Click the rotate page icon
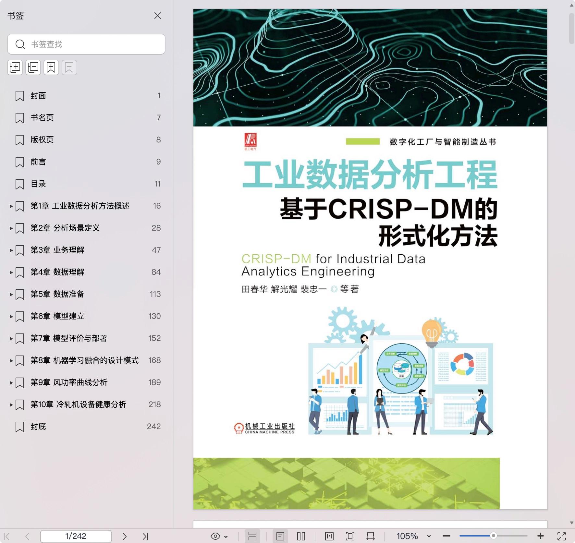This screenshot has width=575, height=543. (371, 536)
